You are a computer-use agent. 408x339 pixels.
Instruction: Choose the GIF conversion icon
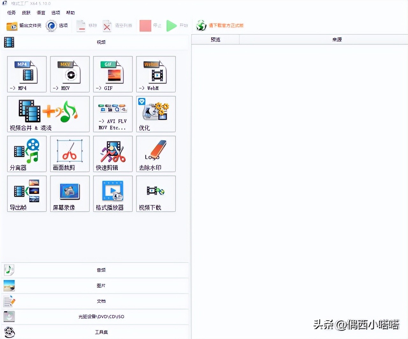coord(113,74)
